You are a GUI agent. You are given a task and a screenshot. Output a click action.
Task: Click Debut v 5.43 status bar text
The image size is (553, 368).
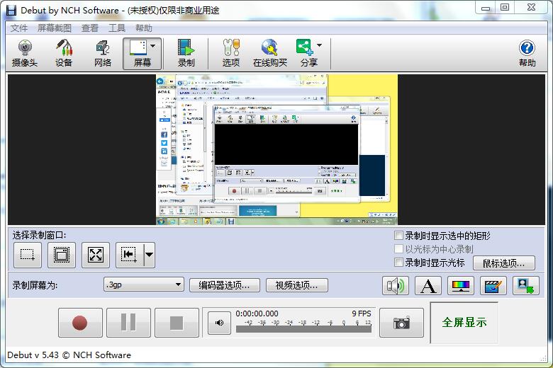coord(69,355)
